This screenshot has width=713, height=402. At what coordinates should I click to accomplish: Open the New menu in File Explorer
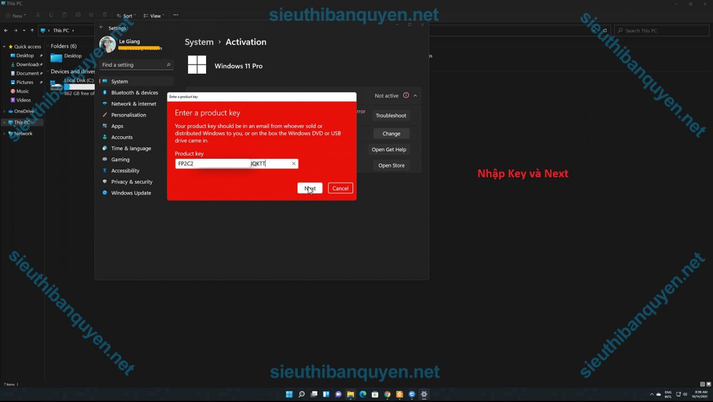click(x=16, y=15)
